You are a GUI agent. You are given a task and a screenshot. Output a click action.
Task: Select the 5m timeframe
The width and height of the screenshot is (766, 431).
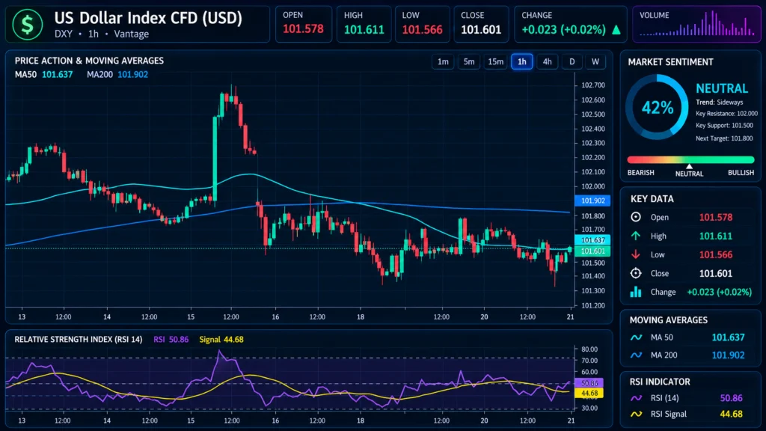(x=469, y=61)
